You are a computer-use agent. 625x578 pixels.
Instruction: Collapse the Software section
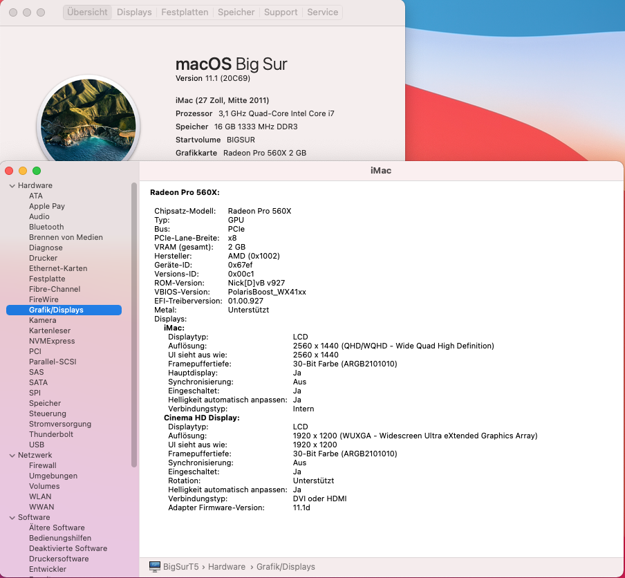(x=12, y=517)
